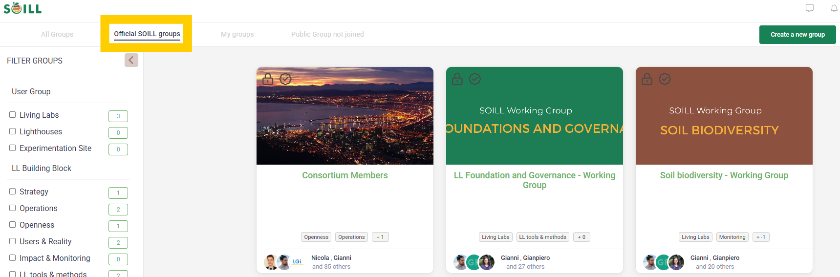Open Public Group not joined tab
Viewport: 840px width, 277px height.
(x=327, y=34)
